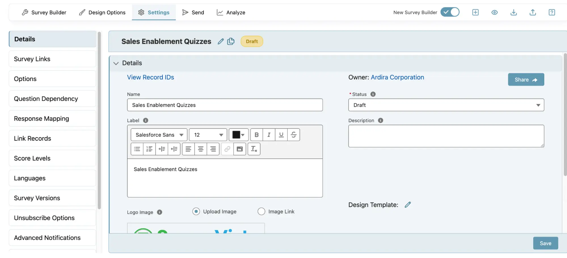
Task: Click the clone survey icon next to the title
Action: (231, 41)
